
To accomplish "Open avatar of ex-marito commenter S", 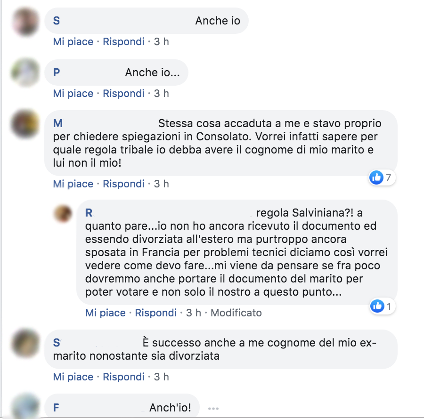I will [x=26, y=343].
